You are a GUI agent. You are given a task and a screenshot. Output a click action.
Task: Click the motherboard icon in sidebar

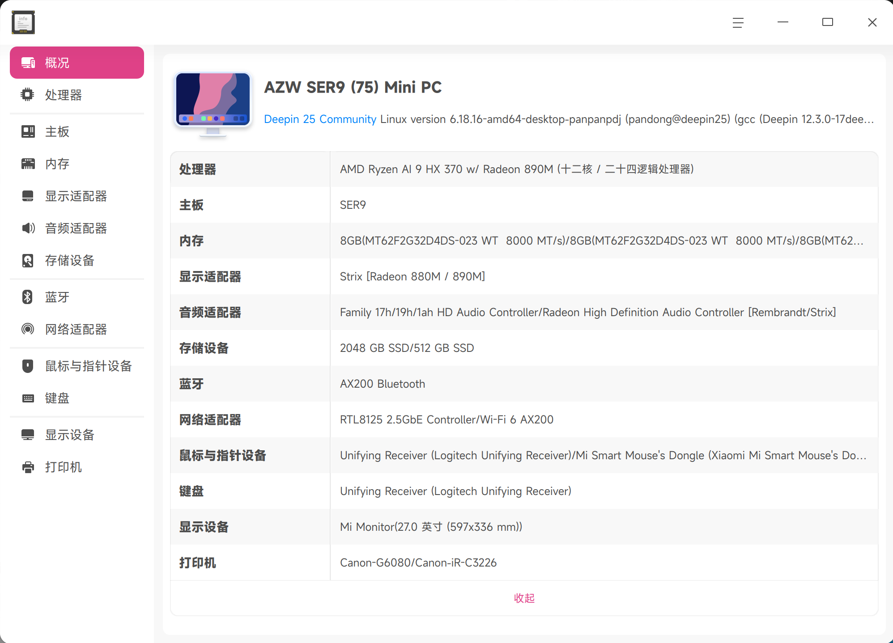[28, 131]
